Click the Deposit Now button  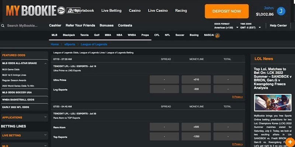pyautogui.click(x=227, y=11)
